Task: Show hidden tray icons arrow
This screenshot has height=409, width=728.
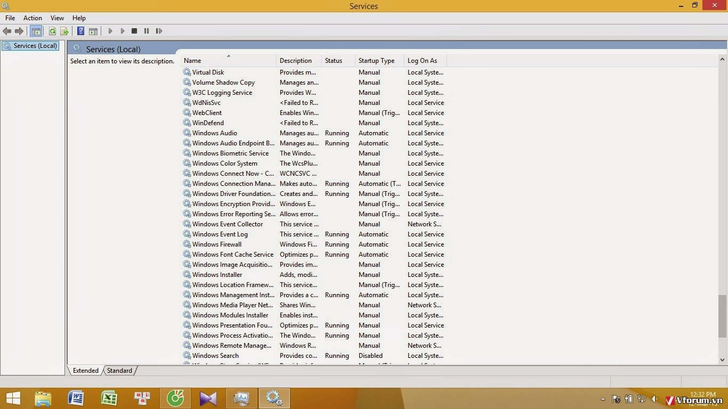Action: tap(603, 399)
